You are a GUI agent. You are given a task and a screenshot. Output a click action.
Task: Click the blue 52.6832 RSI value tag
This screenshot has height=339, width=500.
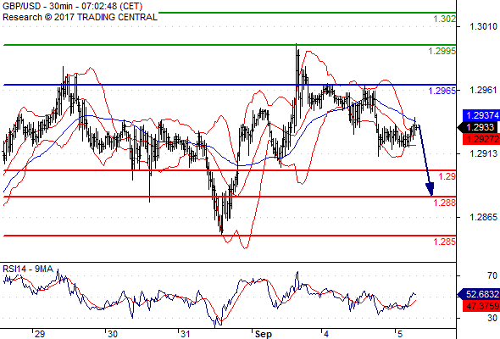479,294
